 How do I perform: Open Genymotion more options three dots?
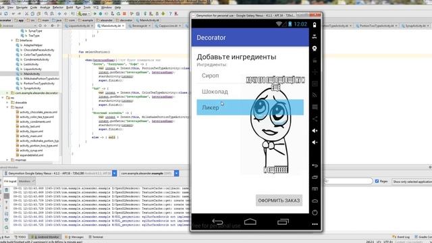pos(315,224)
